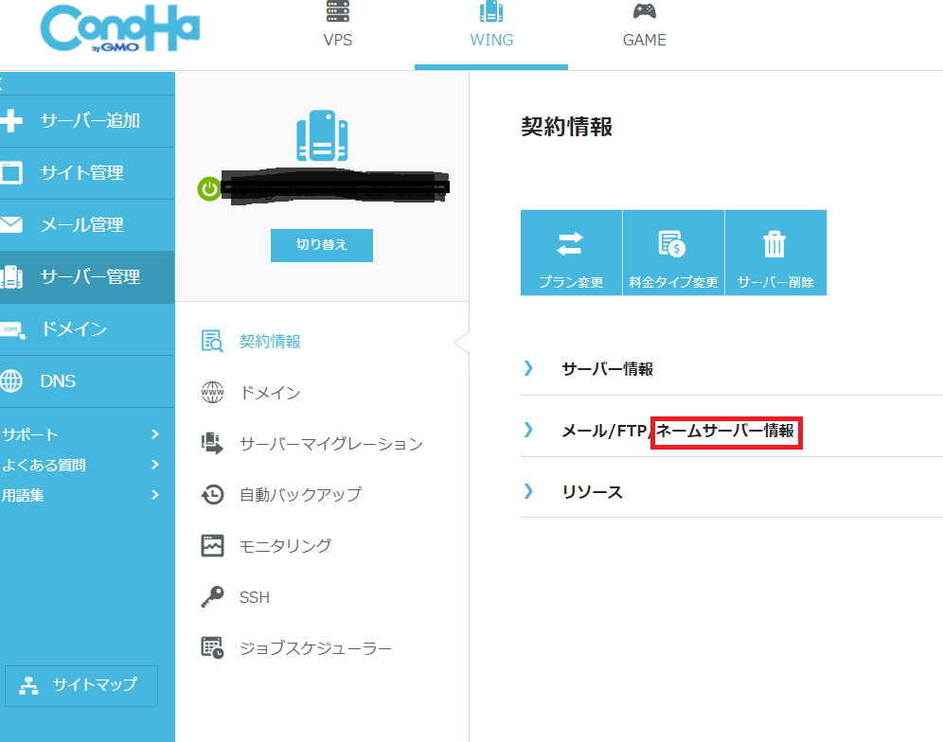This screenshot has width=943, height=742.
Task: Click the サーバー削除 button
Action: (775, 253)
